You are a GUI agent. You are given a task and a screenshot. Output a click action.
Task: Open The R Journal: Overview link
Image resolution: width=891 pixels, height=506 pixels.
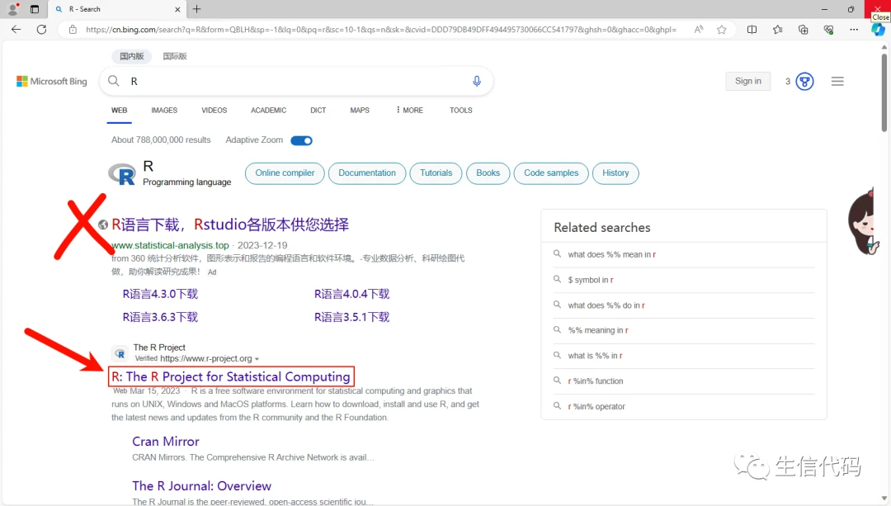tap(202, 486)
